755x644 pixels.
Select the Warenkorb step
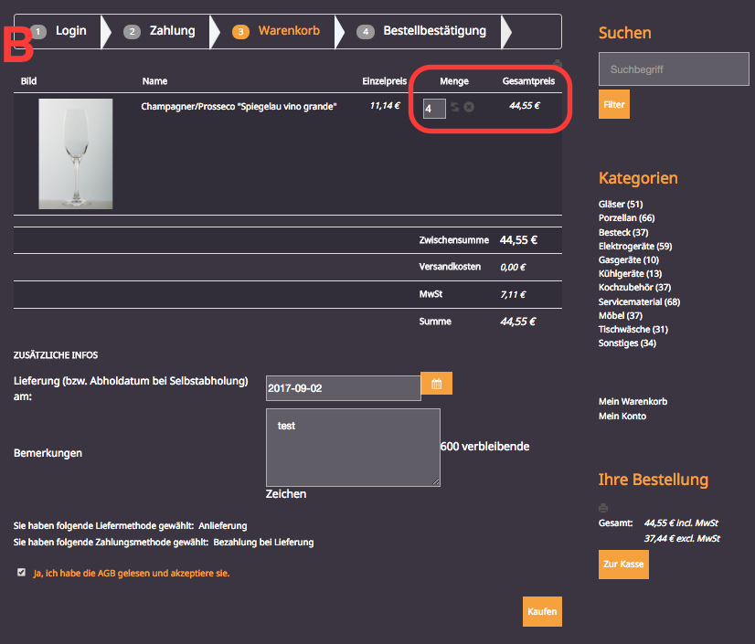point(276,31)
